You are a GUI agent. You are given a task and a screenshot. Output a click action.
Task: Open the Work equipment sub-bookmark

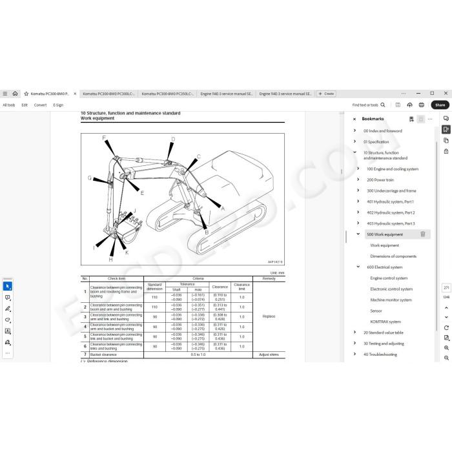click(x=385, y=245)
